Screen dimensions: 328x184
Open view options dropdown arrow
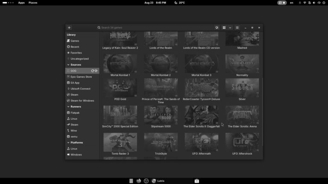[x=230, y=28]
